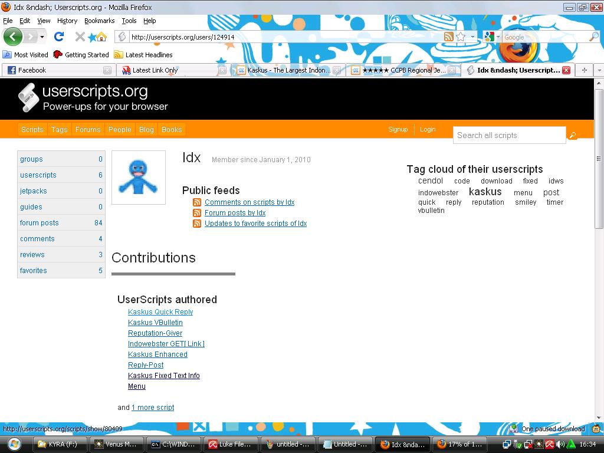Viewport: 604px width, 453px height.
Task: Open a new tab with plus button
Action: [x=585, y=70]
